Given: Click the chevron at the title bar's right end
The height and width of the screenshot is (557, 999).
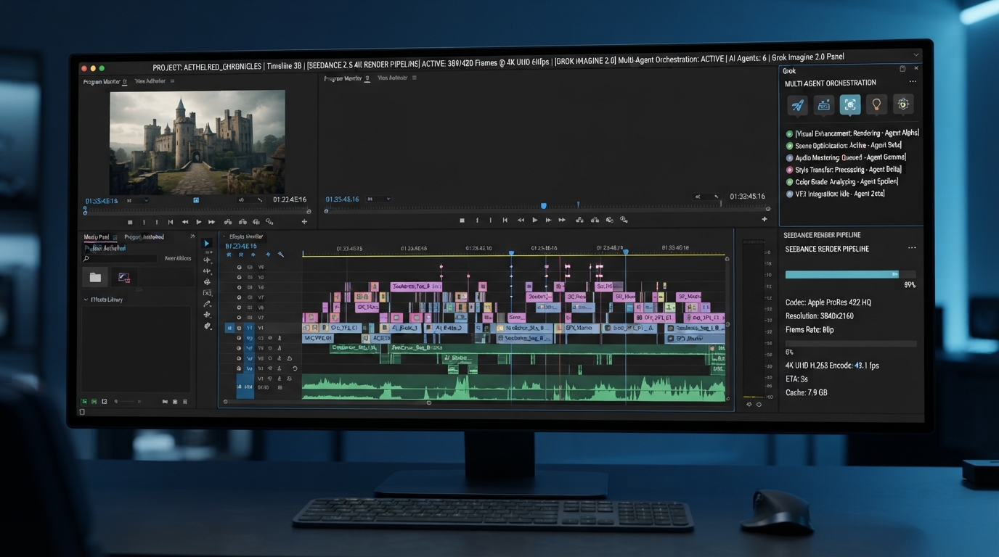Looking at the screenshot, I should point(916,55).
